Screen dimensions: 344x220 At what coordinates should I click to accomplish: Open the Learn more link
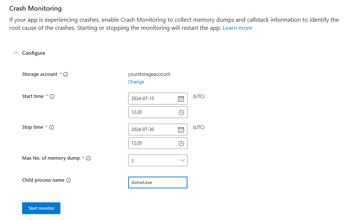point(237,28)
